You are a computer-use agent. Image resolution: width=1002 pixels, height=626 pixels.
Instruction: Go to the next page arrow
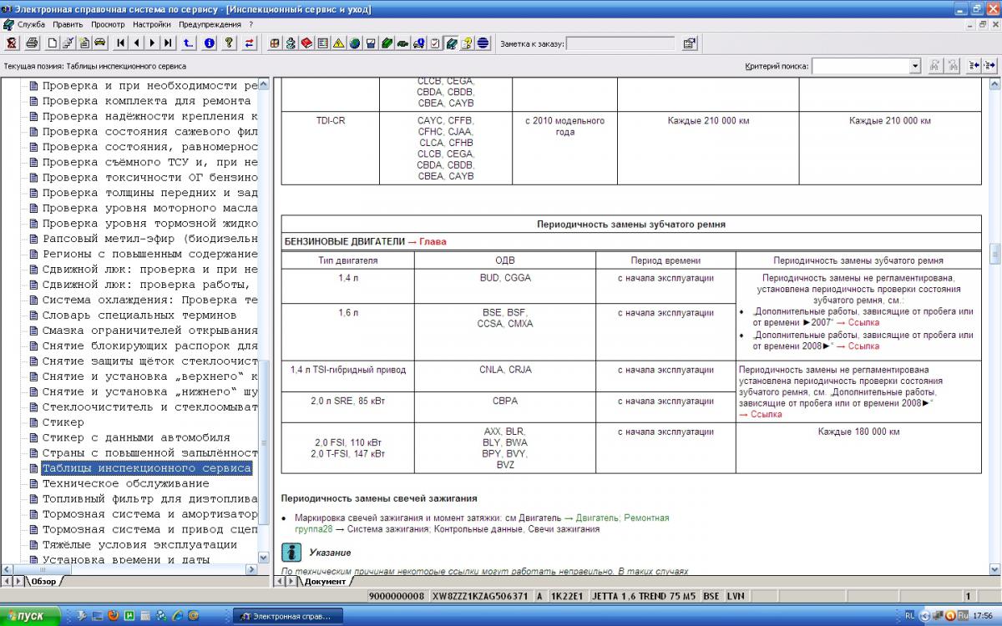153,43
